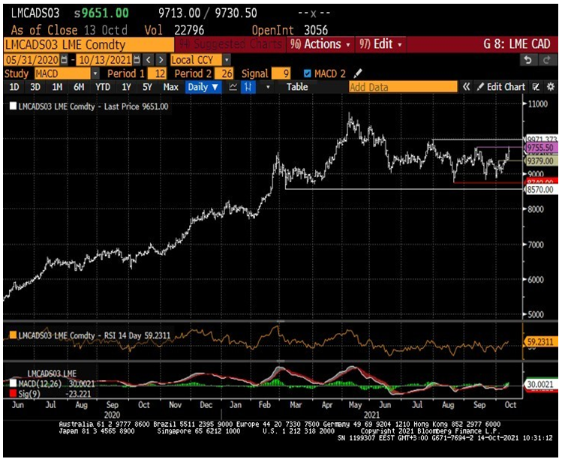Click the Signal value field 9
Screen dimensions: 562x462
(281, 73)
